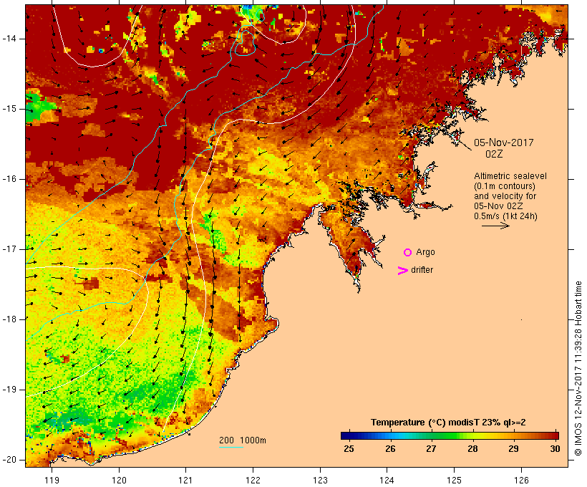Image resolution: width=587 pixels, height=487 pixels.
Task: Click the 05-Nov-2017 date label
Action: [x=503, y=143]
